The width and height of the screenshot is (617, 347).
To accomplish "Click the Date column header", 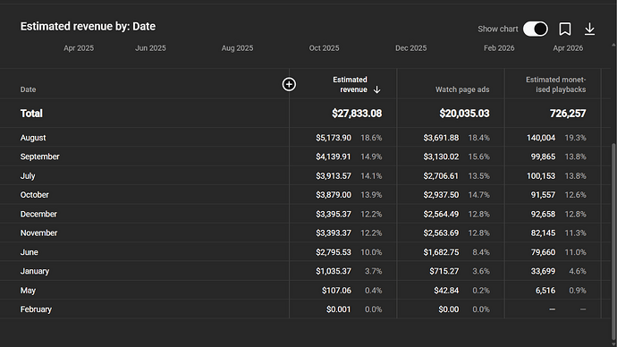I will pyautogui.click(x=28, y=89).
